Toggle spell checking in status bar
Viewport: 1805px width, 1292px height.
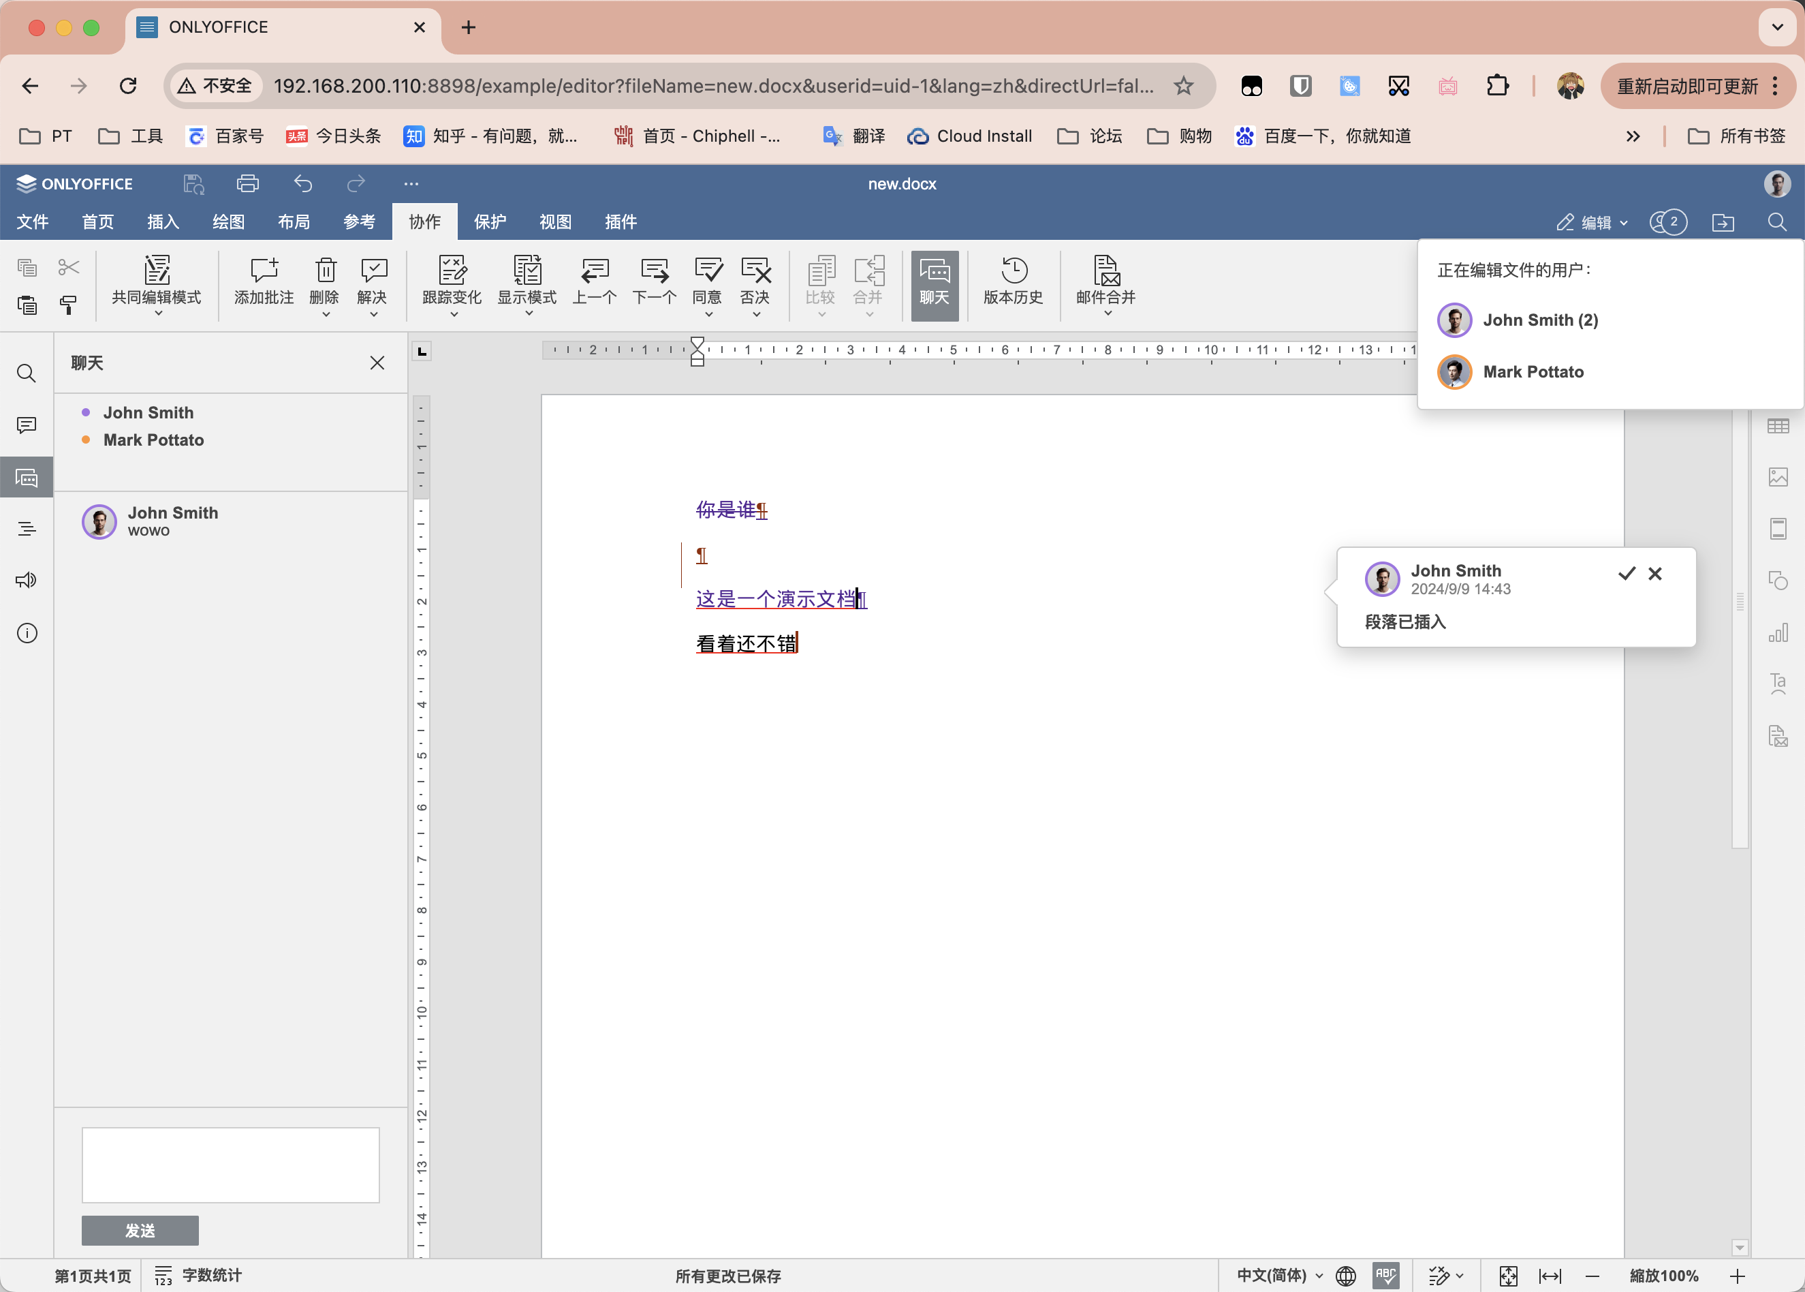tap(1386, 1275)
